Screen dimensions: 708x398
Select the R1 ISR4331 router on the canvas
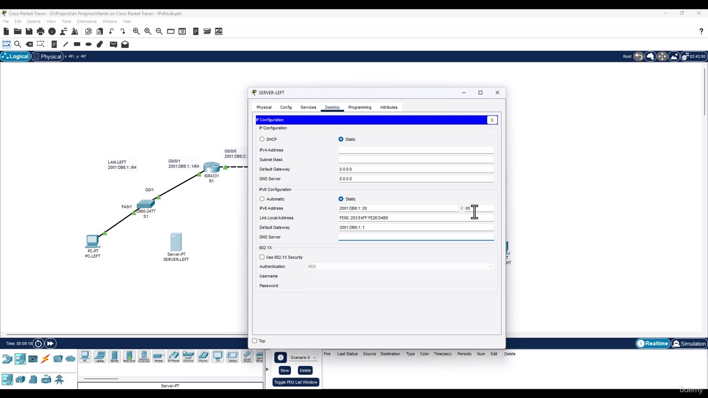pos(211,167)
